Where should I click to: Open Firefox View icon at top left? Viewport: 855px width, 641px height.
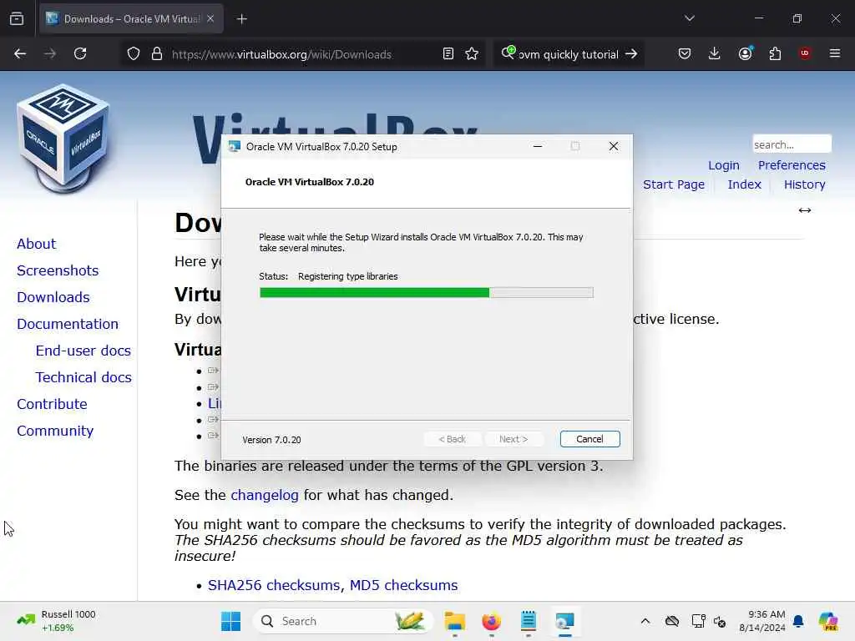(17, 18)
